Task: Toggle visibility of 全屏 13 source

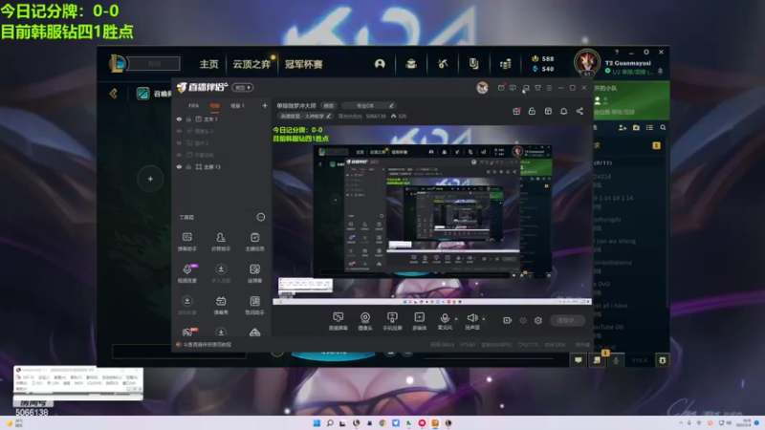Action: 179,166
